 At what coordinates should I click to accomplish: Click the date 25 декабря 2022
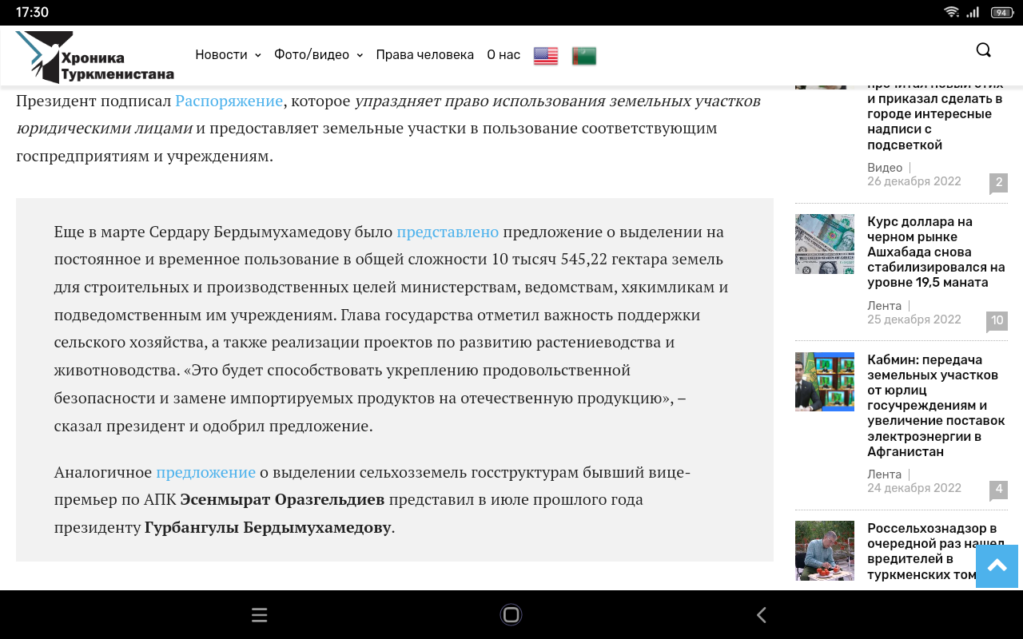[x=914, y=319]
